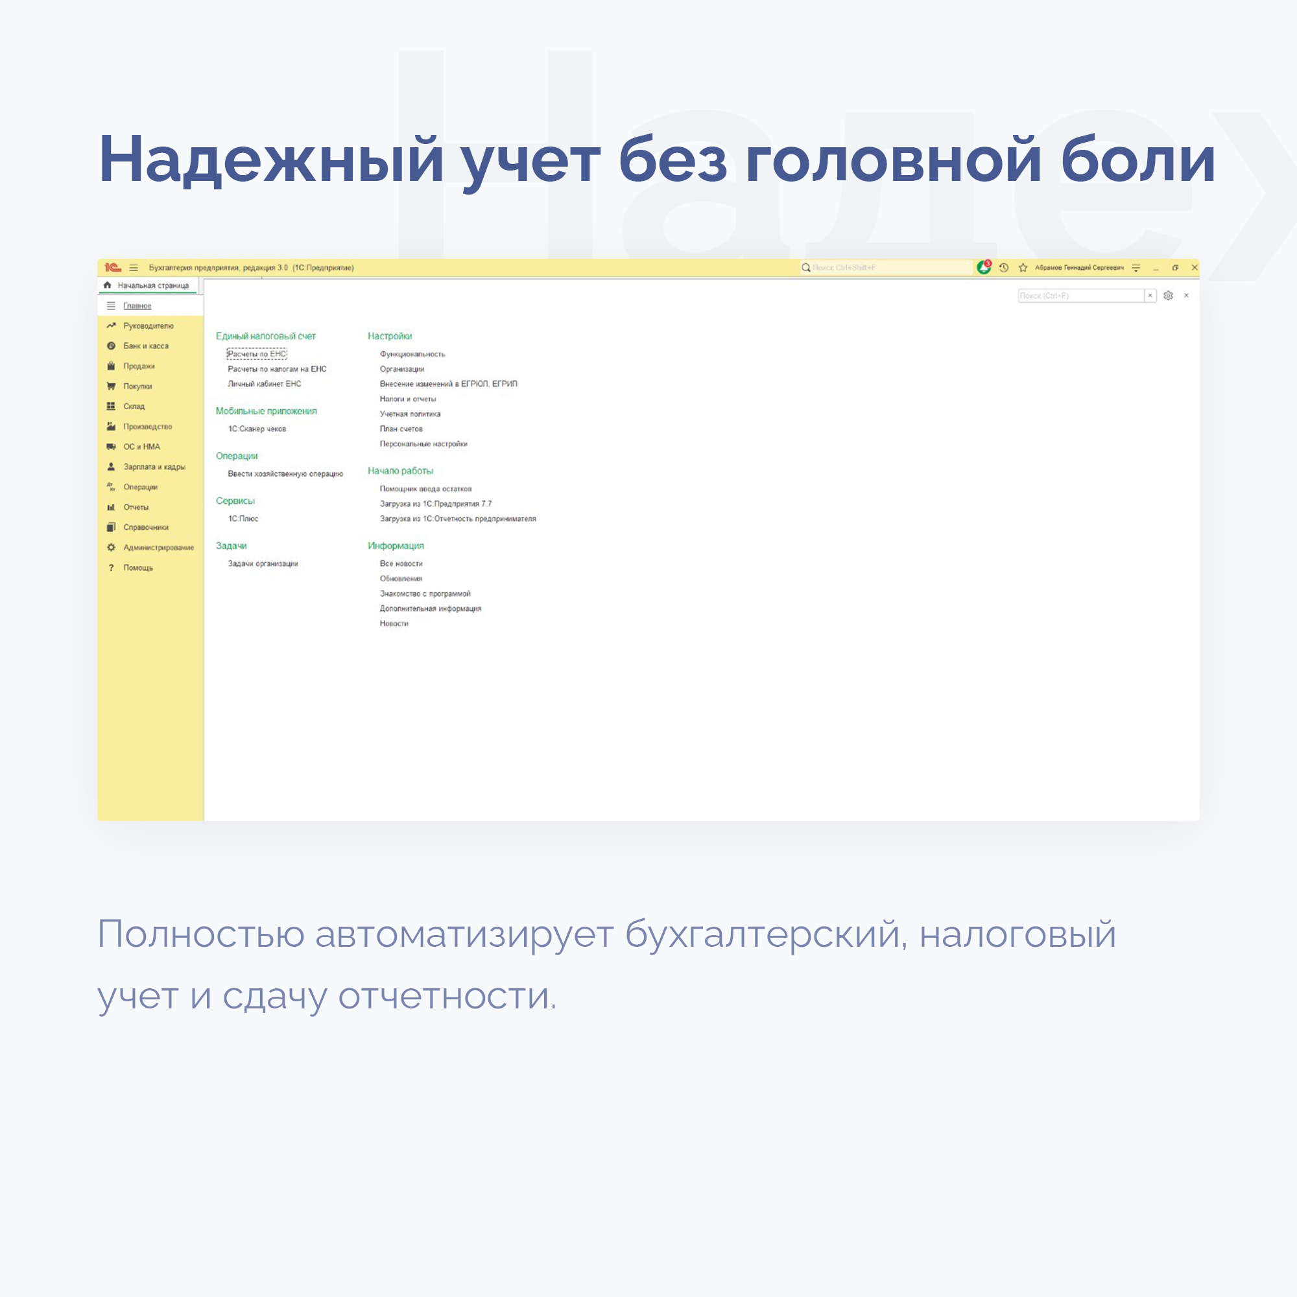Screen dimensions: 1297x1297
Task: Click the menu search field Ctrl+F
Action: click(x=1081, y=295)
